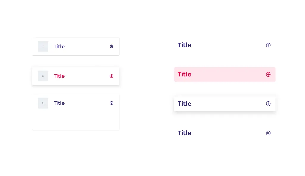The height and width of the screenshot is (176, 305).
Task: Click the empty content area of the expanded card
Action: (76, 120)
